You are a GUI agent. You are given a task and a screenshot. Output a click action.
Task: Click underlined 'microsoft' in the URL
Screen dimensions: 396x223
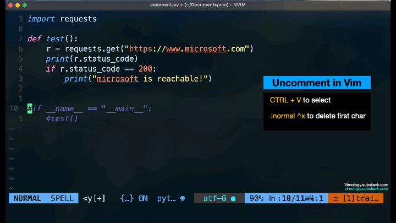click(205, 49)
